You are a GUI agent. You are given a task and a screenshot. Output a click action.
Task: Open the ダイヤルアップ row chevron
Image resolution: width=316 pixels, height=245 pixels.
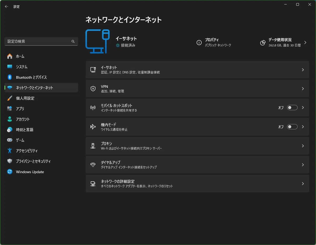303,165
